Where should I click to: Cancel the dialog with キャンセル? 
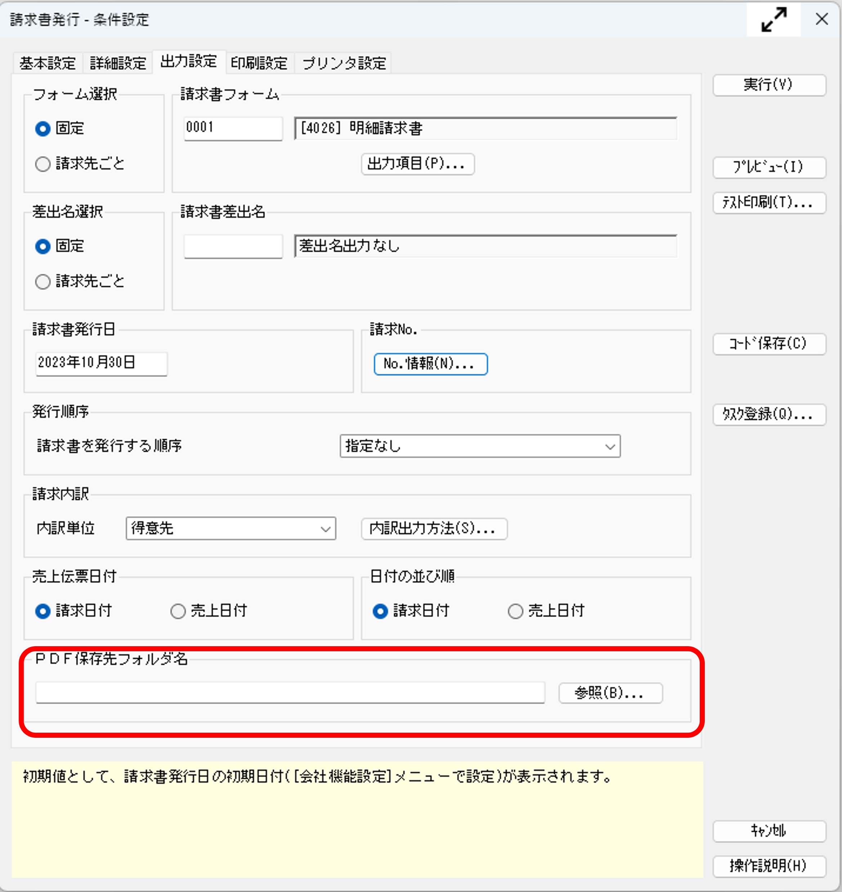pyautogui.click(x=769, y=831)
